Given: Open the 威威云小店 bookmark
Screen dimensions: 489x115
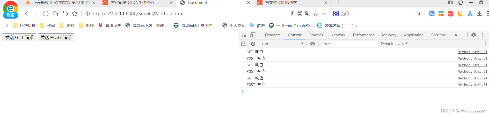Looking at the screenshot, I should 146,26.
